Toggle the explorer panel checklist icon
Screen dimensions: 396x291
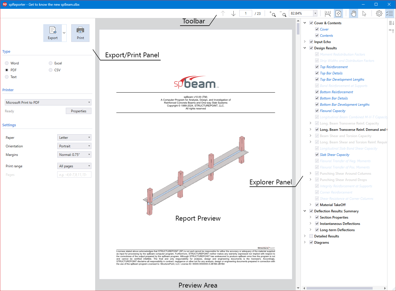[389, 13]
